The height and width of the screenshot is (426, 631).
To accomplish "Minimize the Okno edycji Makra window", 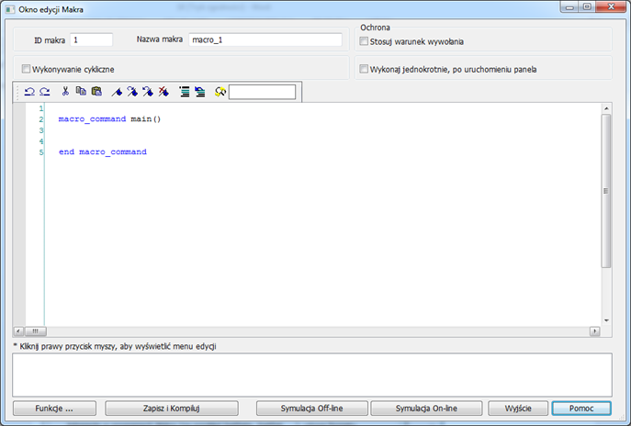I will click(x=569, y=6).
